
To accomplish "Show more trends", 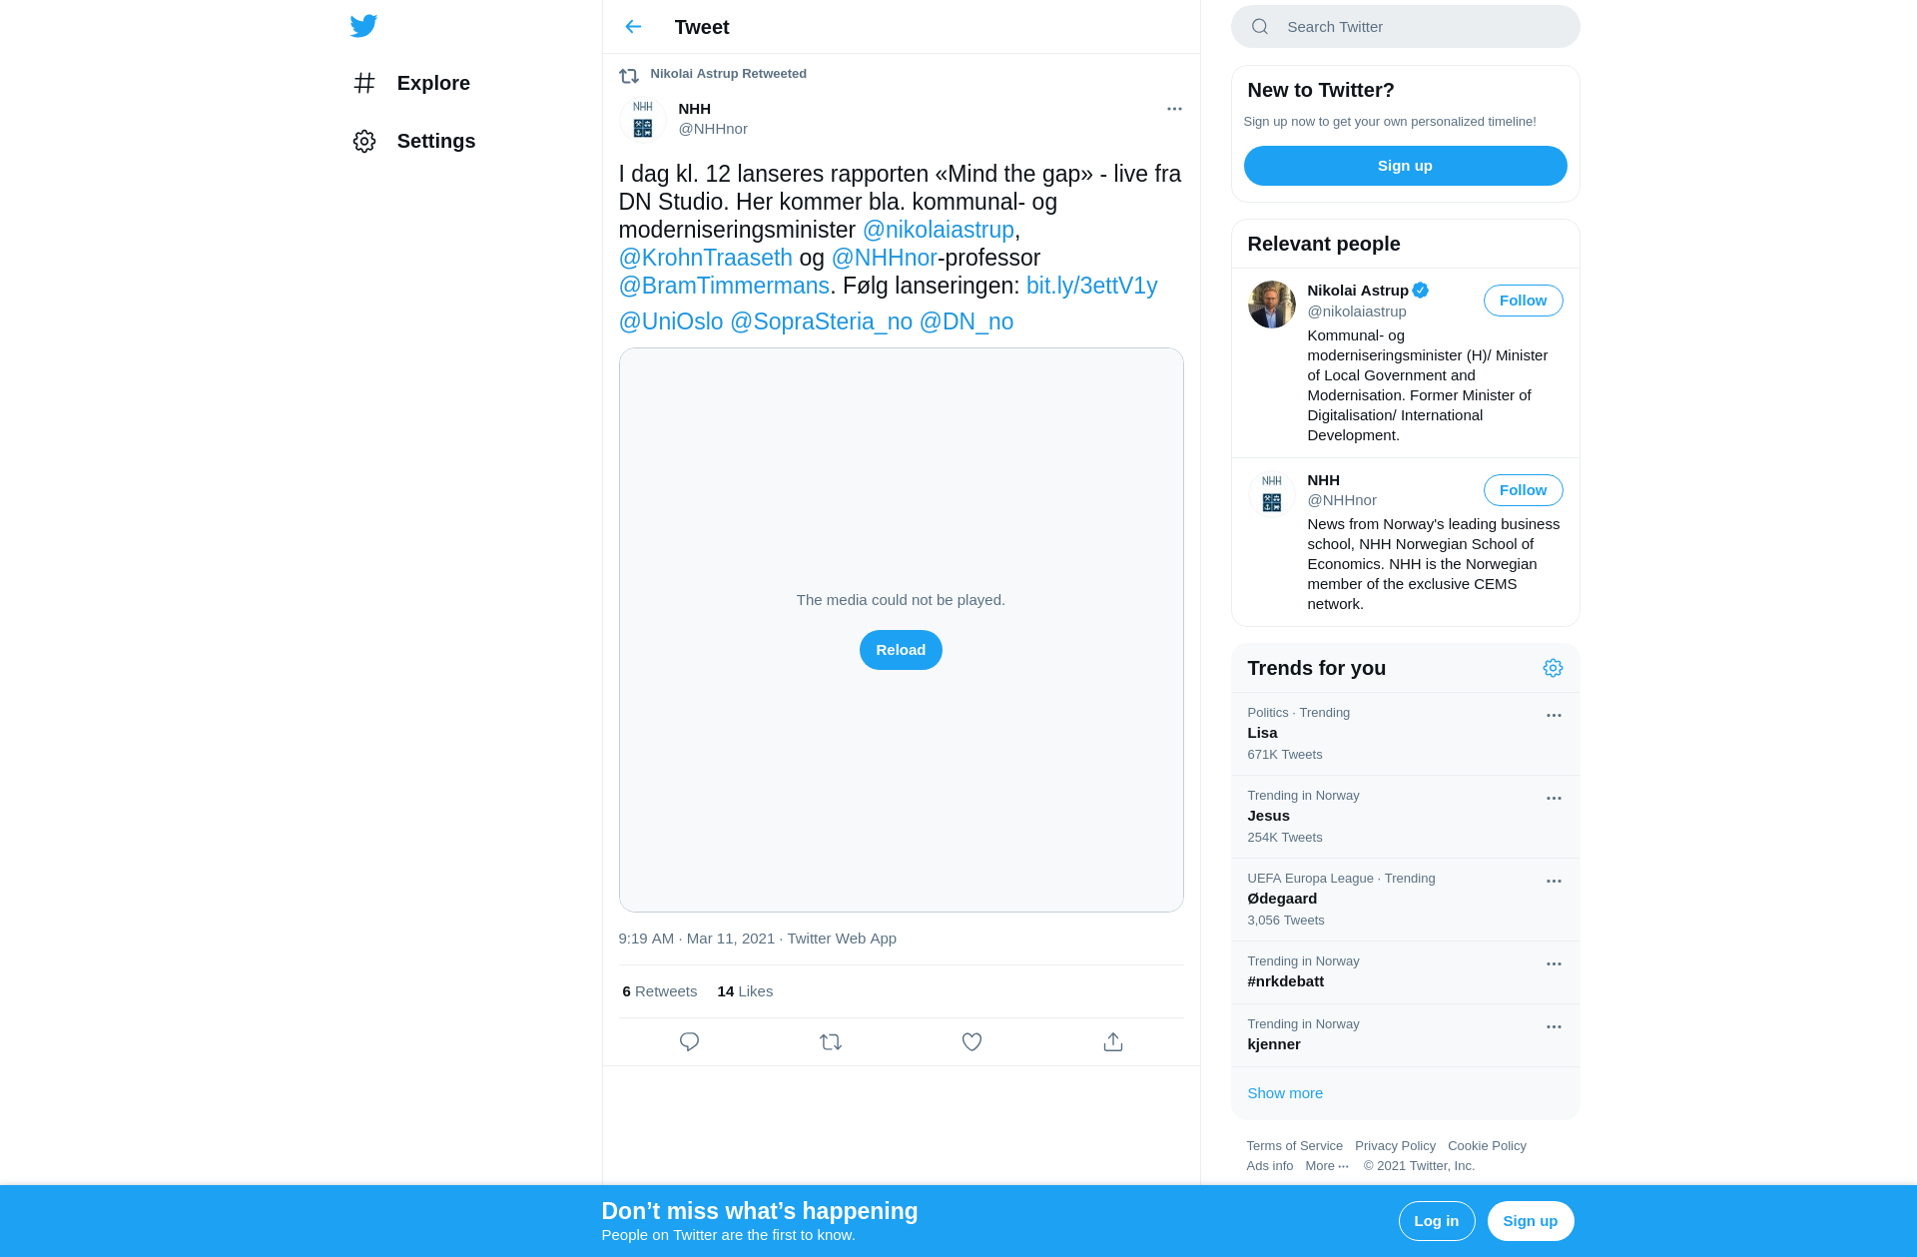I will pos(1285,1093).
